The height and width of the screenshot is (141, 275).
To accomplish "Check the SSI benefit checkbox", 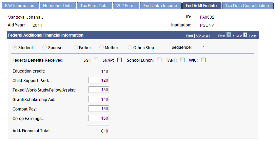I will coord(96,60).
